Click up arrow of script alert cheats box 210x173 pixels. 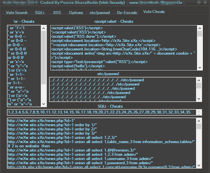200,28
